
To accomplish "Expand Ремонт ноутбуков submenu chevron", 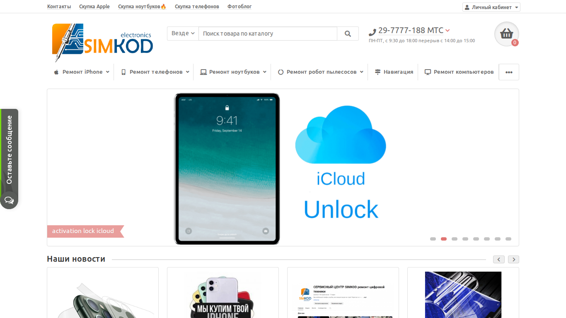I will (265, 72).
